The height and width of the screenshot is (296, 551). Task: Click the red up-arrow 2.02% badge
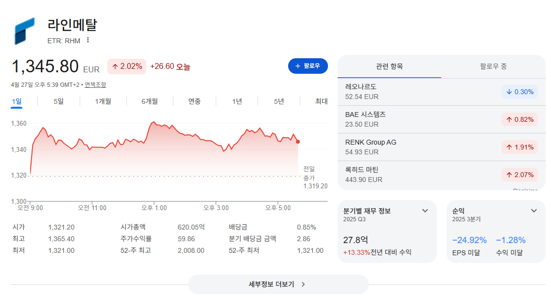click(127, 66)
